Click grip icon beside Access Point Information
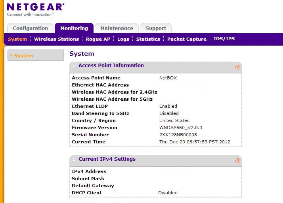The image size is (283, 203). coord(74,66)
